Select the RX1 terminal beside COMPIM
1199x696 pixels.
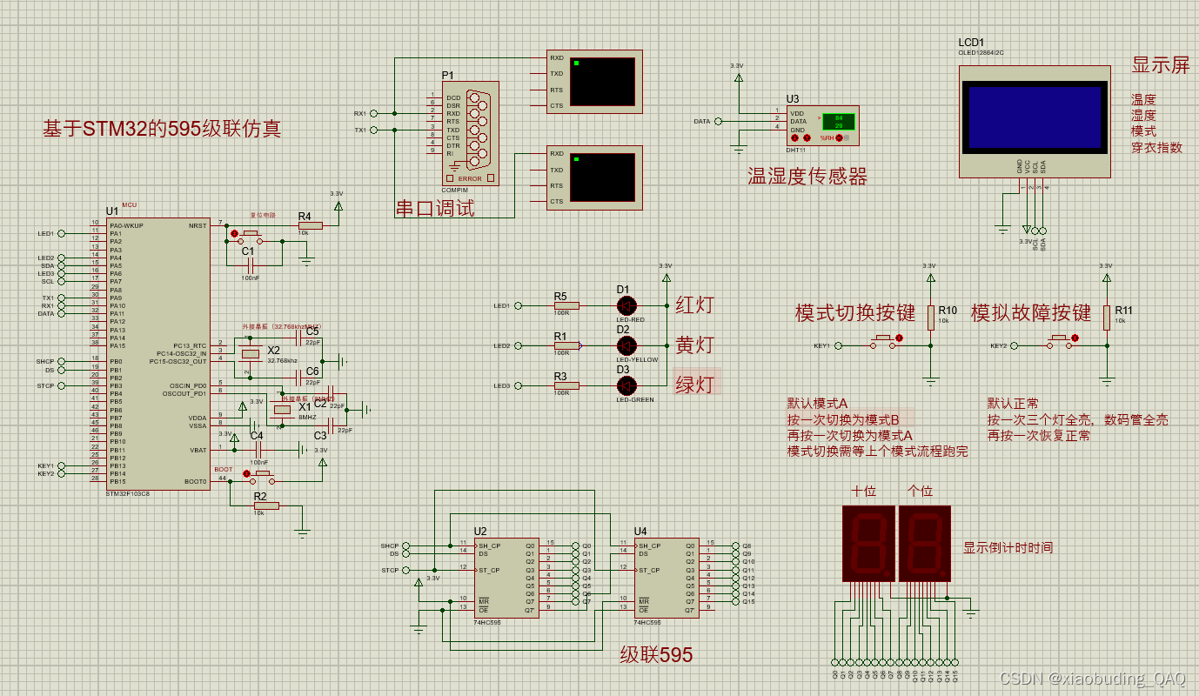pyautogui.click(x=374, y=113)
